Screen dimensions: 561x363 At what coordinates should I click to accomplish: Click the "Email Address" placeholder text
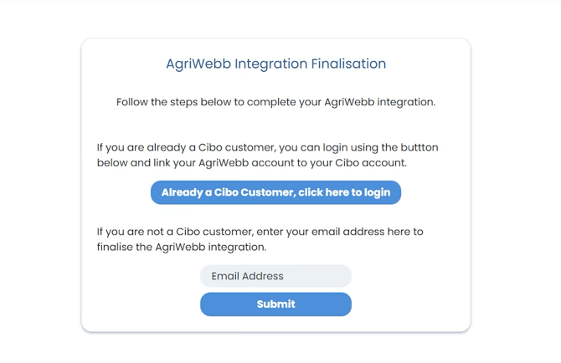pyautogui.click(x=247, y=276)
